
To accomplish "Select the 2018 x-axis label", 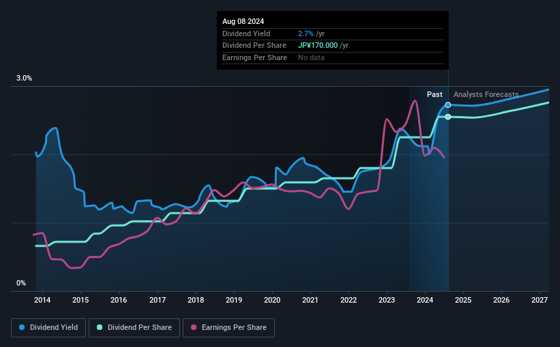I will click(196, 300).
